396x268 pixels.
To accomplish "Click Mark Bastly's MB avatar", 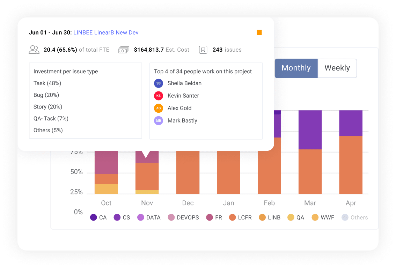I will 158,121.
